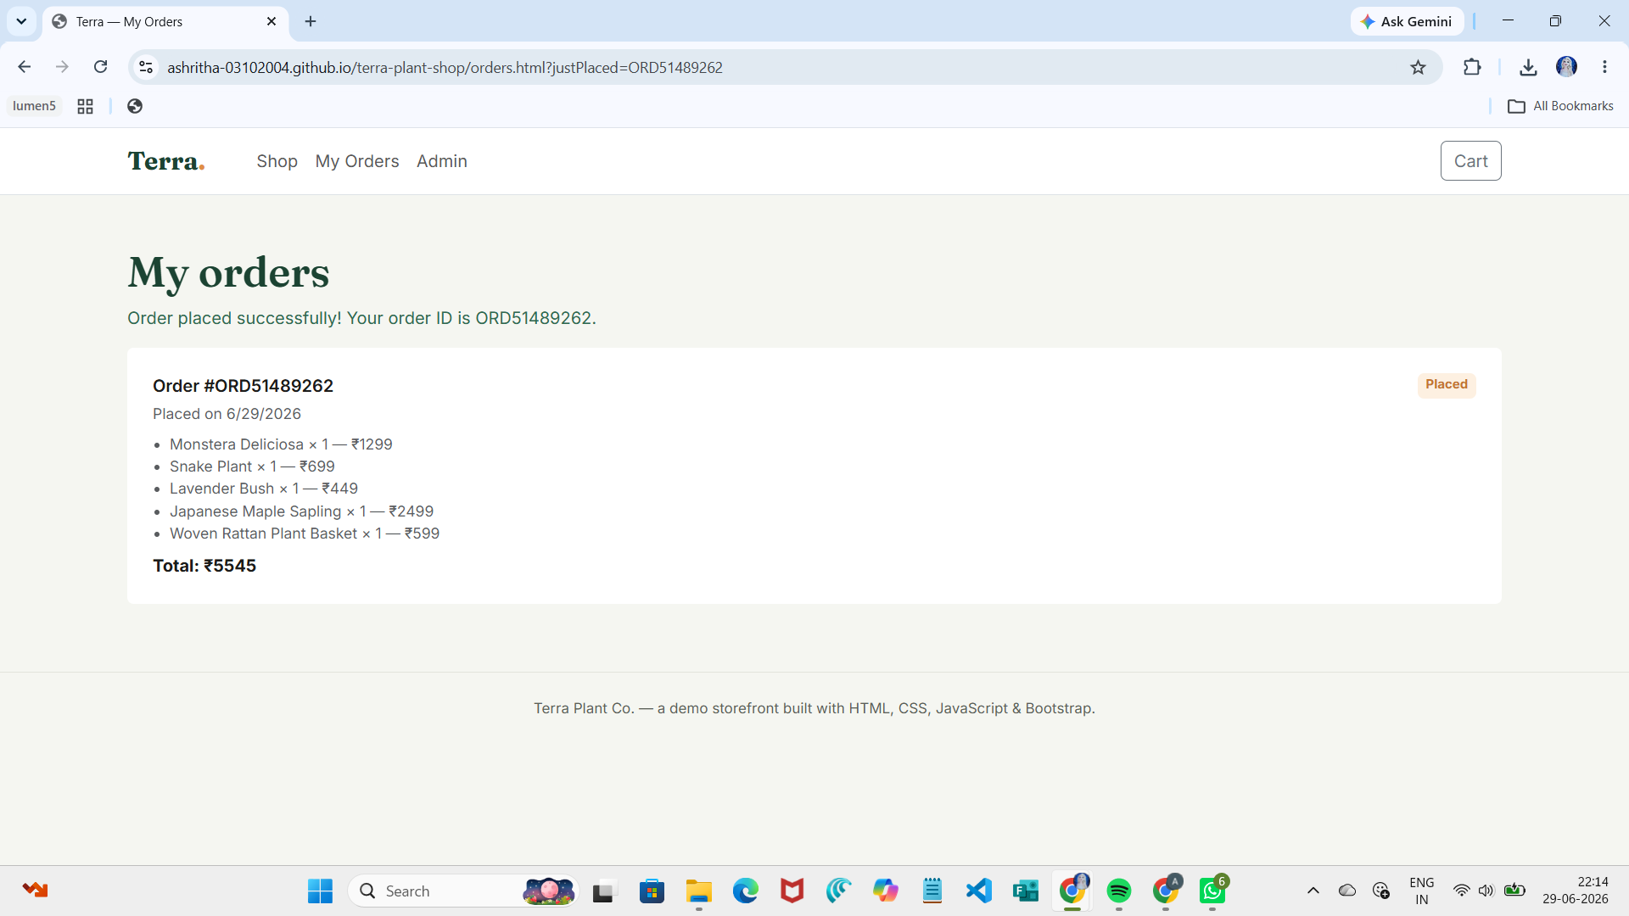Open the widgets icon at taskbar left
The height and width of the screenshot is (916, 1629).
tap(35, 891)
